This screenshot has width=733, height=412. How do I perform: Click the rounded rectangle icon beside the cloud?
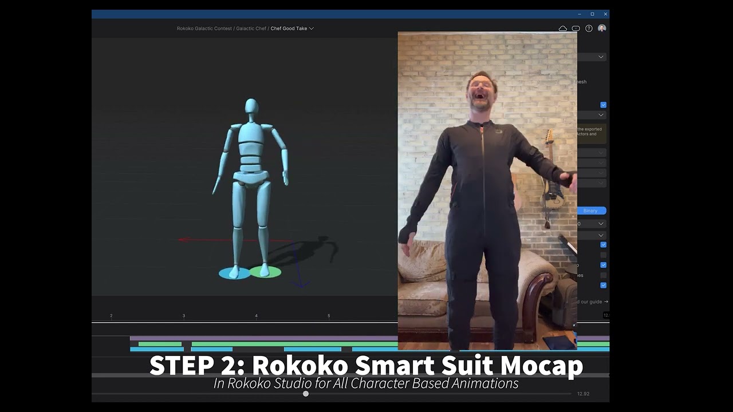tap(576, 29)
